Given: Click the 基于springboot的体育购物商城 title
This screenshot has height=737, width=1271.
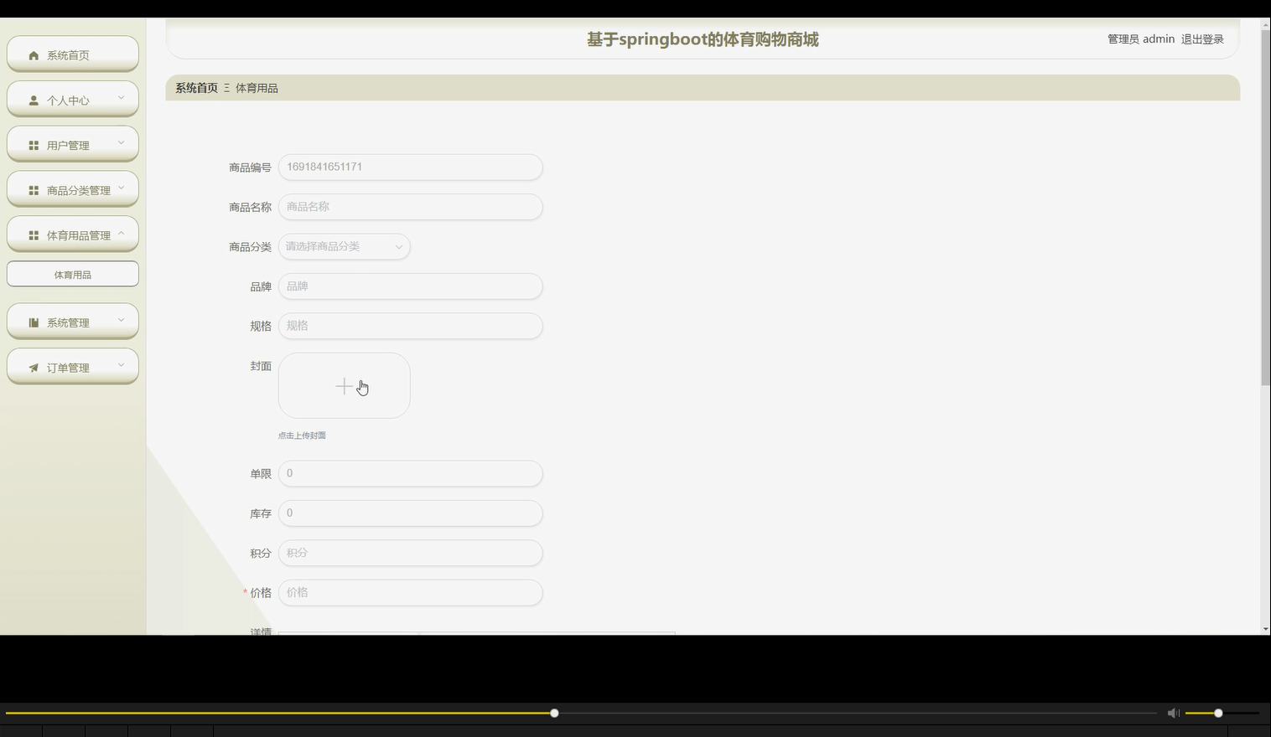Looking at the screenshot, I should coord(703,39).
